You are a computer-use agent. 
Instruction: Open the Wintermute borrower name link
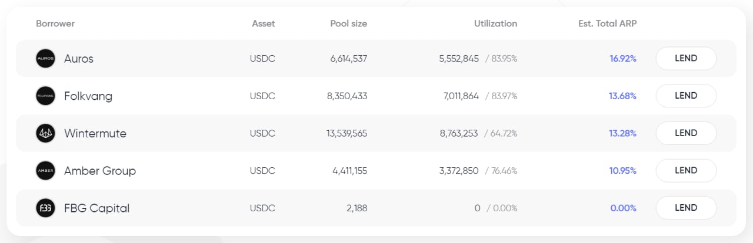95,133
